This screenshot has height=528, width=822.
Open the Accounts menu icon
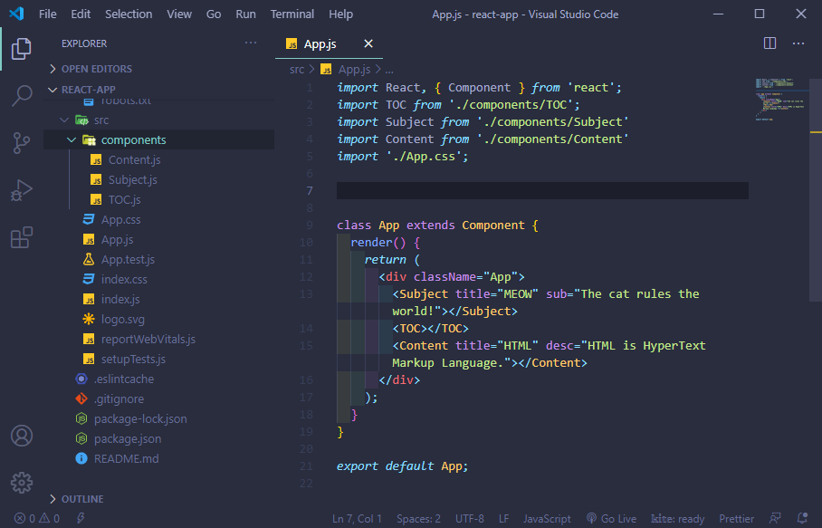[x=22, y=436]
